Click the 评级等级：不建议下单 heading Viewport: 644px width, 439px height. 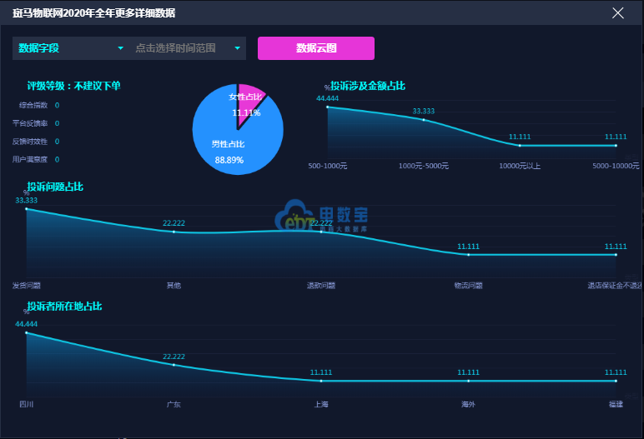pyautogui.click(x=73, y=86)
